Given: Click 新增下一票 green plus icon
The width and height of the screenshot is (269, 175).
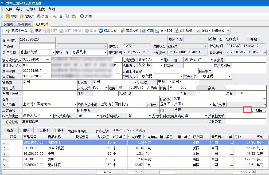Looking at the screenshot, I should click(8, 31).
